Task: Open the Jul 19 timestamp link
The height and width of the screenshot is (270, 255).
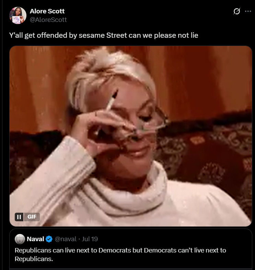Action: click(x=90, y=239)
